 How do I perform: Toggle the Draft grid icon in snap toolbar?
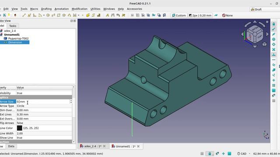[x=273, y=101]
